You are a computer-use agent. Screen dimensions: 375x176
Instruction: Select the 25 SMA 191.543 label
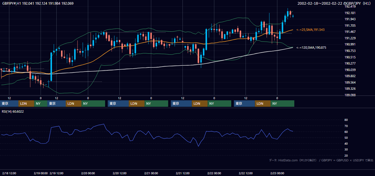[x=310, y=30]
